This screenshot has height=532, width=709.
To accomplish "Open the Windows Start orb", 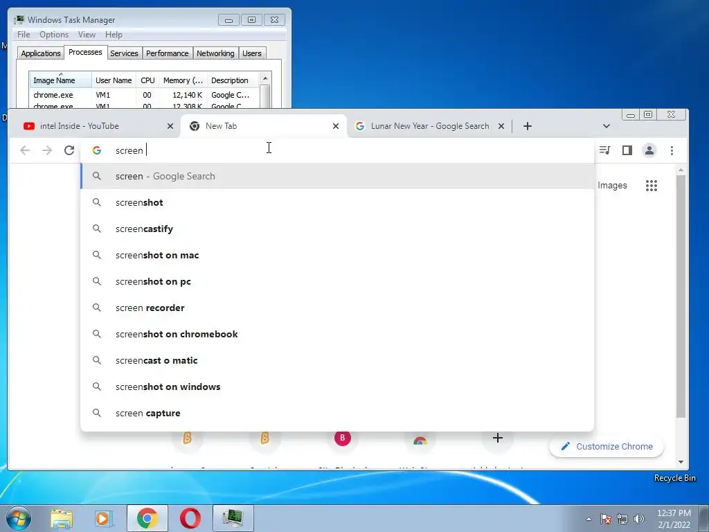I will pyautogui.click(x=19, y=518).
